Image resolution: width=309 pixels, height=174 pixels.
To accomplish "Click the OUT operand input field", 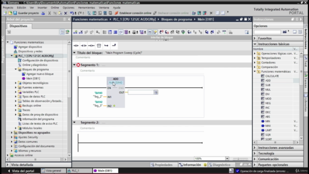I will pyautogui.click(x=141, y=92).
